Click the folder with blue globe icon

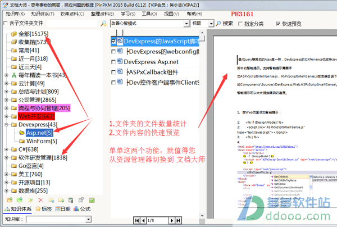(51, 201)
